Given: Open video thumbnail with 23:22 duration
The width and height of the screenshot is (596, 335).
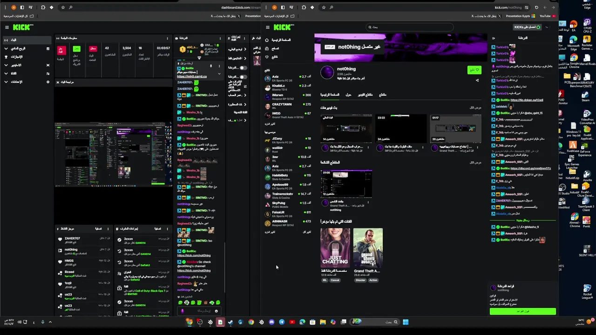Looking at the screenshot, I should coord(401,128).
